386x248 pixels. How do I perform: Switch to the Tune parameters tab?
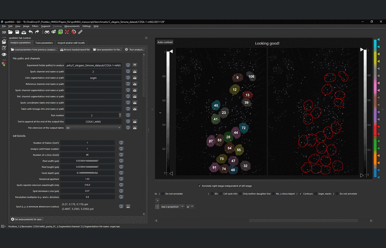44,43
